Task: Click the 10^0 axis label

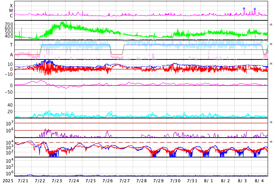Action: 10,174
